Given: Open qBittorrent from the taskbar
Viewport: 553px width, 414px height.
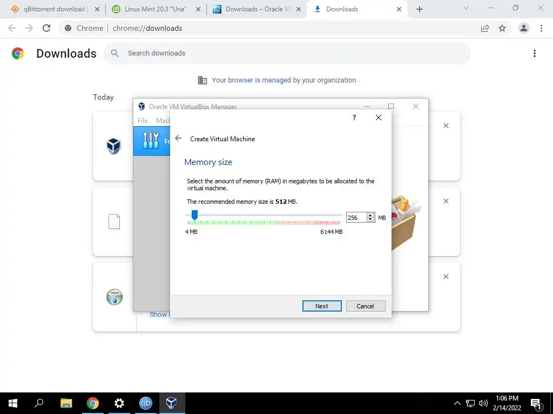Looking at the screenshot, I should [146, 403].
